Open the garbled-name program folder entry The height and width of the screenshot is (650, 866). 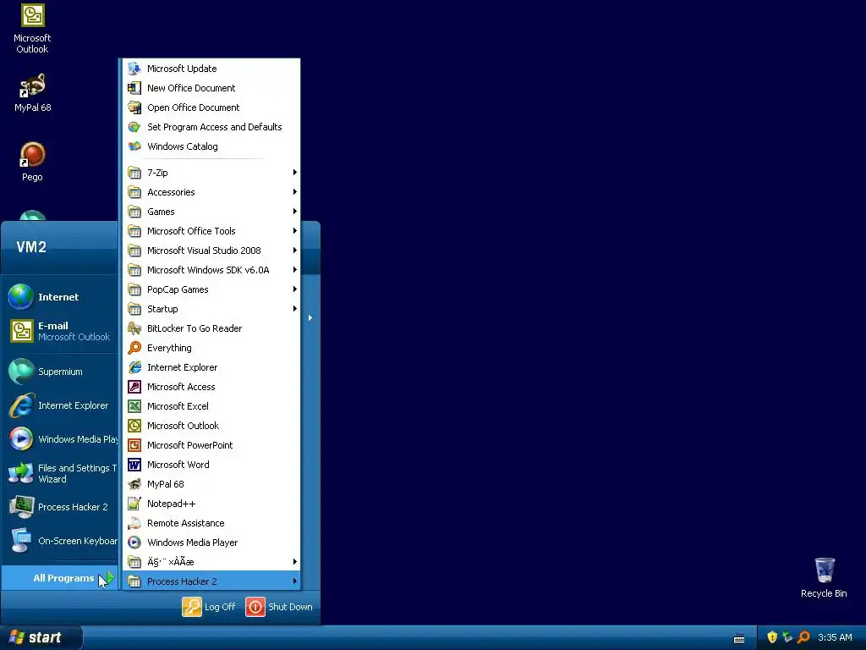211,562
